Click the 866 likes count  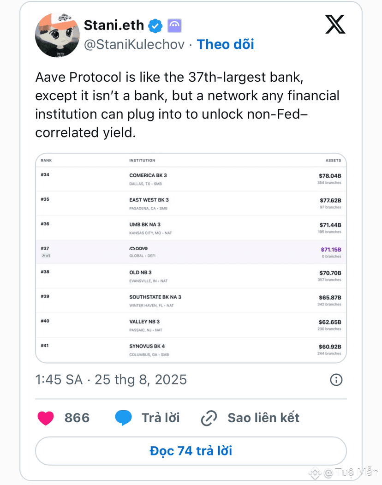point(77,418)
